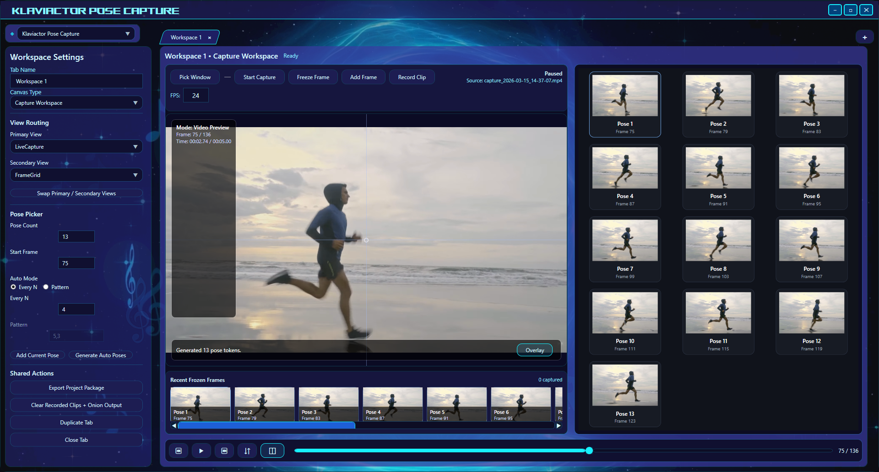The width and height of the screenshot is (879, 472).
Task: Click the Export Project Package button
Action: pos(76,387)
